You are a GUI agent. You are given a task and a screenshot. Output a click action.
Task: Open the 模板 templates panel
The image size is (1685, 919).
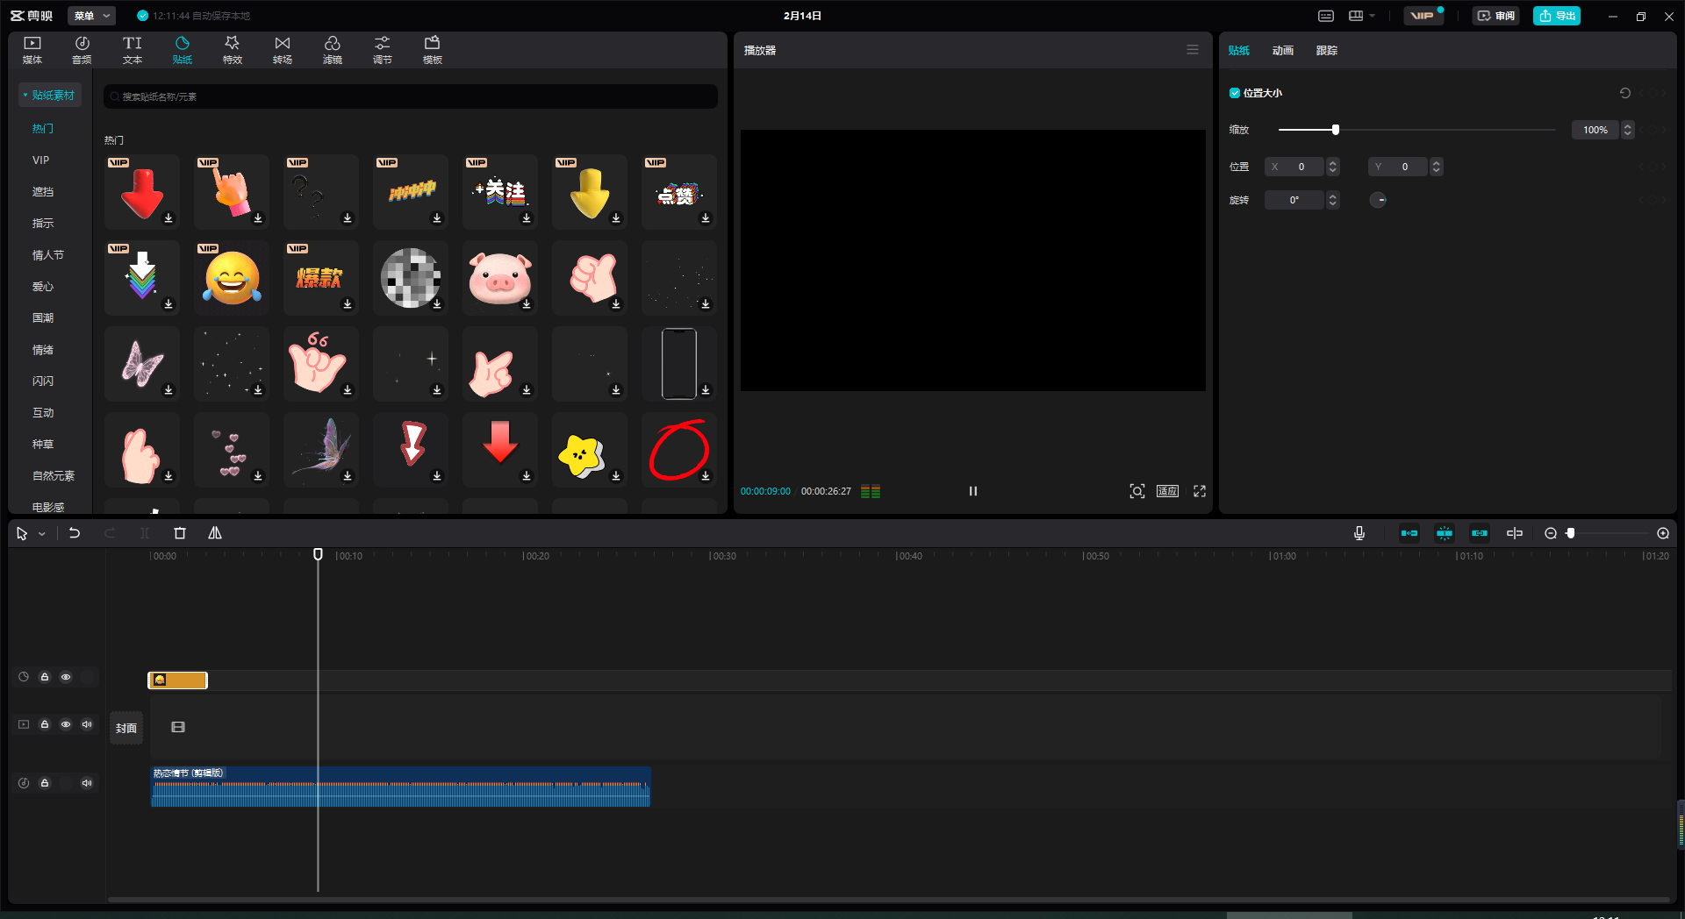tap(433, 50)
